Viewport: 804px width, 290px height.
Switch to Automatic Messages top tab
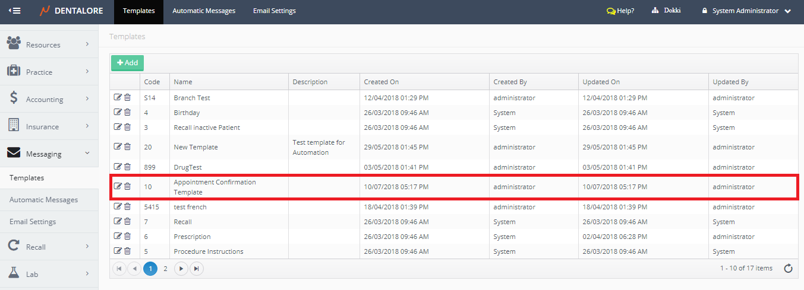[204, 11]
